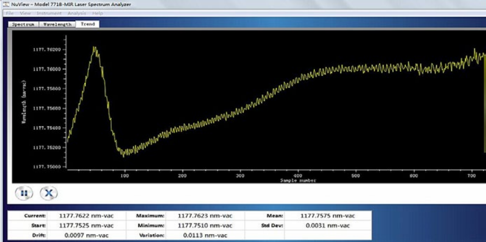This screenshot has height=242, width=486.
Task: Click the NuView app icon in title bar
Action: point(4,4)
